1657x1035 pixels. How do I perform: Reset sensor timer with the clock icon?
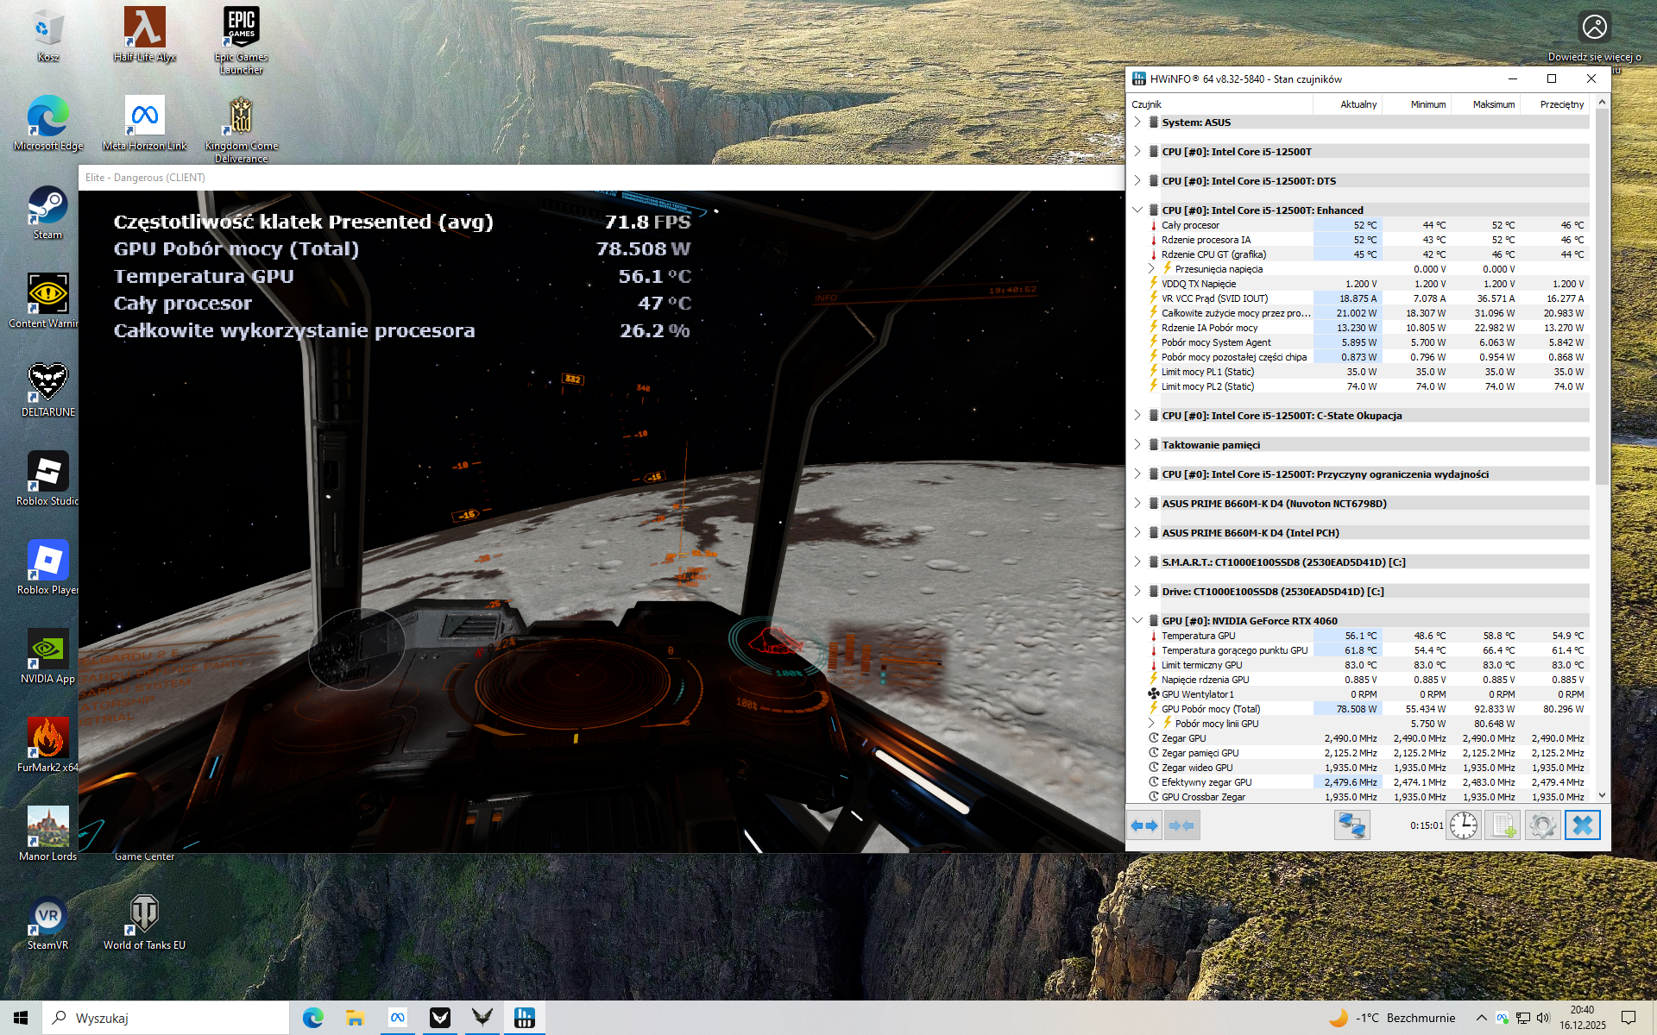tap(1464, 825)
